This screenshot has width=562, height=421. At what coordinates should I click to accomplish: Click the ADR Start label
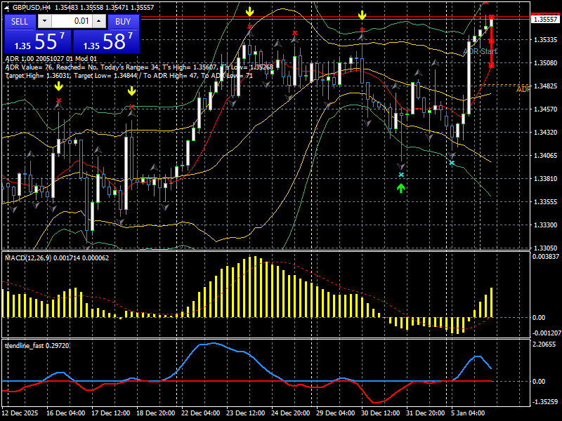tap(480, 51)
